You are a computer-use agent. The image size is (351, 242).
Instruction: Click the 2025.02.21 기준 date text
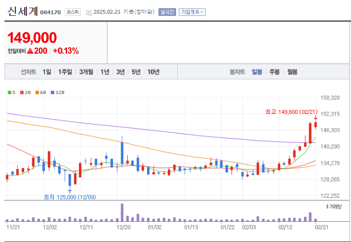[124, 12]
